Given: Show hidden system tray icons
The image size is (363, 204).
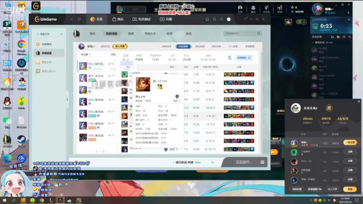Looking at the screenshot, I should click(311, 200).
